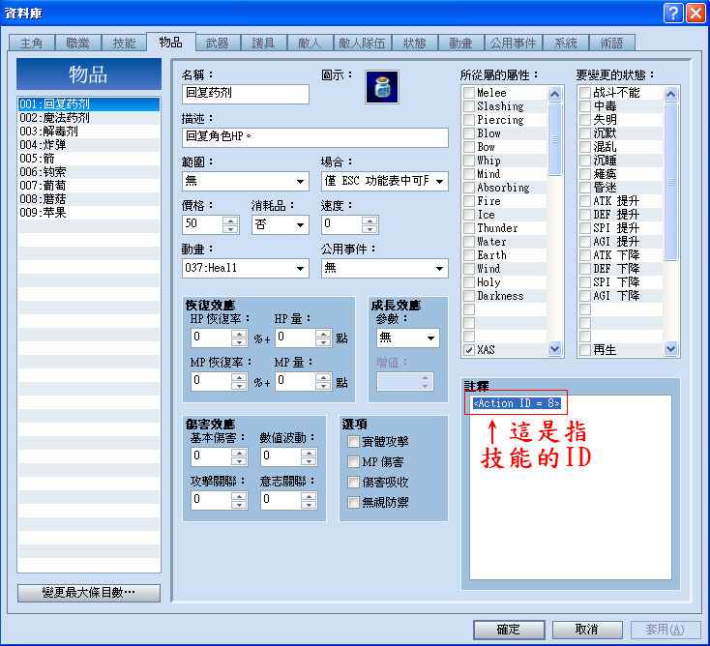Enable the Fire attribute checkbox
Screen dimensions: 710x646
coord(469,201)
